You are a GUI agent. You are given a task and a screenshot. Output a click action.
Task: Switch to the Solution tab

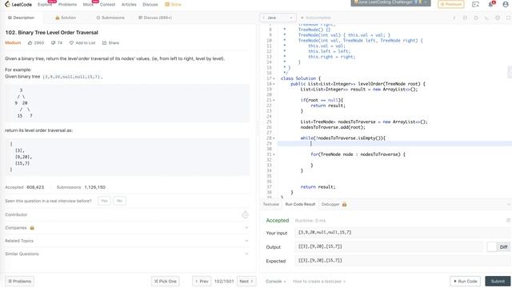point(66,18)
